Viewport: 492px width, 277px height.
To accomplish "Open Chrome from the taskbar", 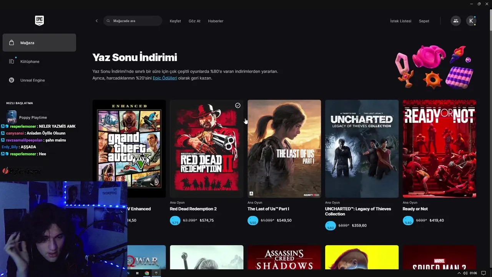I will pyautogui.click(x=147, y=273).
